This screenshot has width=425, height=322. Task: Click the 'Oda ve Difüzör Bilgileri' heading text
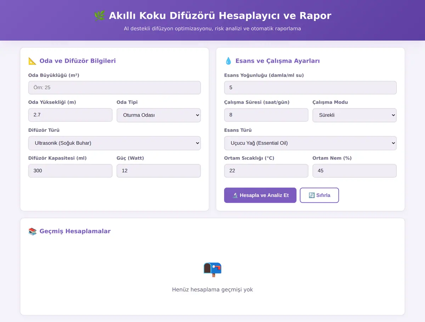(x=78, y=61)
